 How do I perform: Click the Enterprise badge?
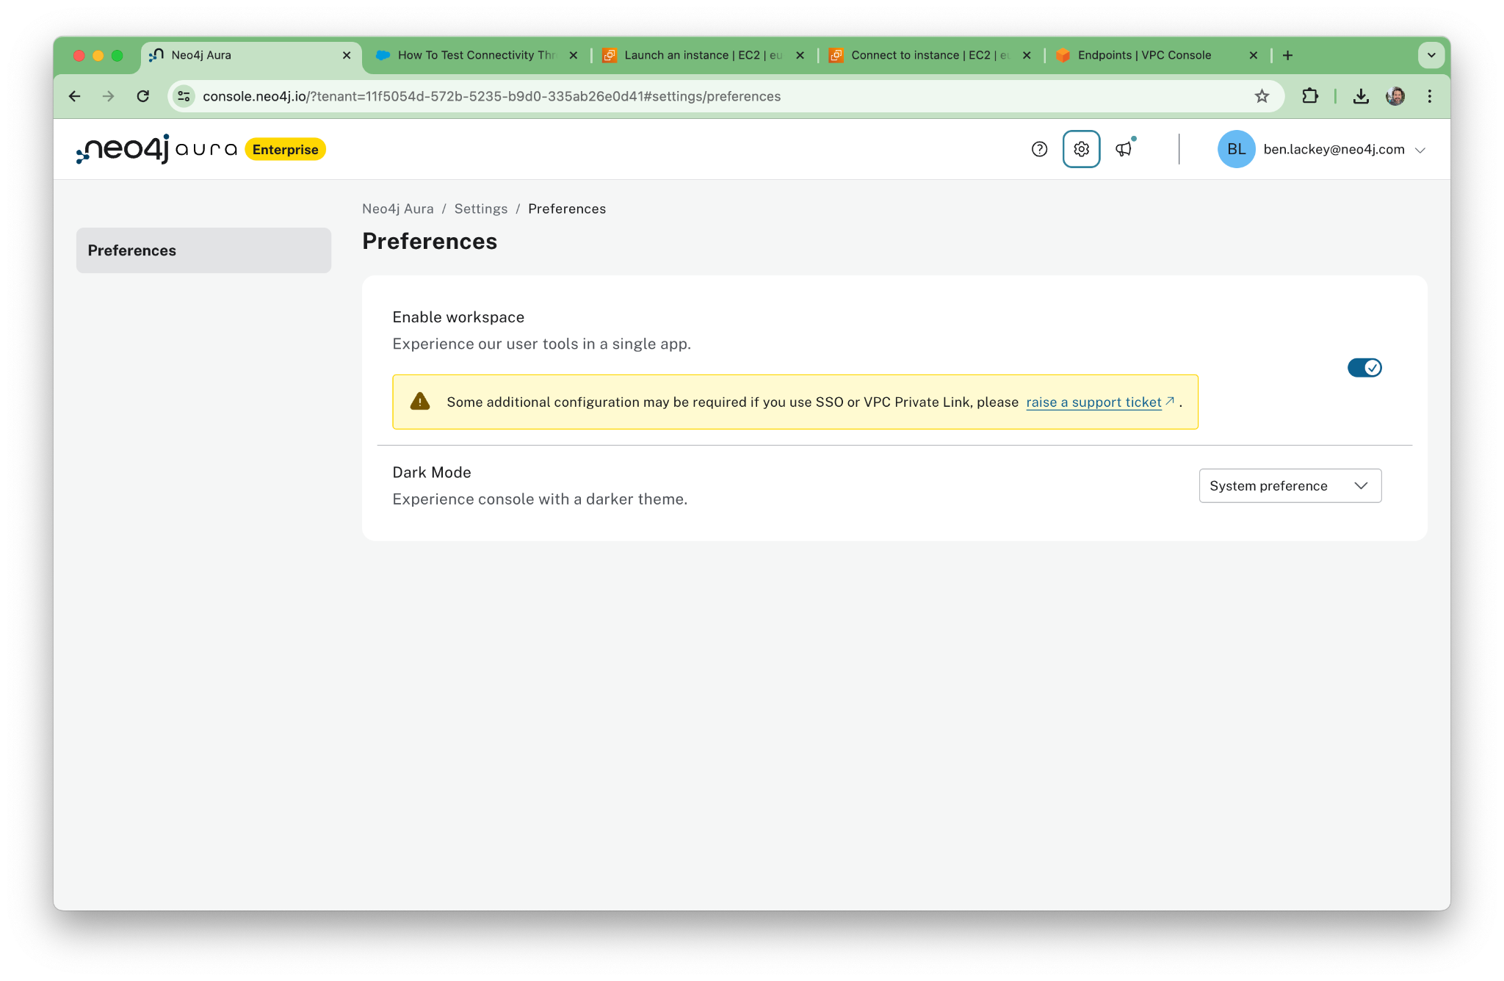pyautogui.click(x=285, y=149)
